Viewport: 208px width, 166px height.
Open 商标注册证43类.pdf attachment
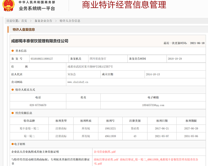click(x=106, y=160)
